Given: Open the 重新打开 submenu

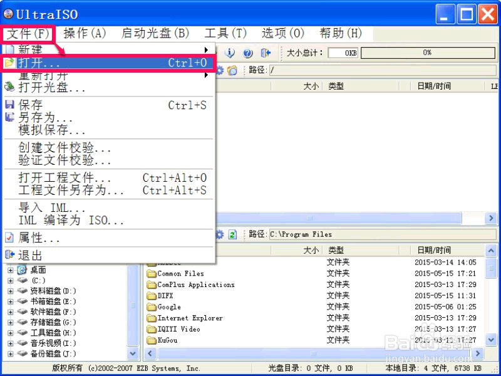Looking at the screenshot, I should [x=207, y=75].
